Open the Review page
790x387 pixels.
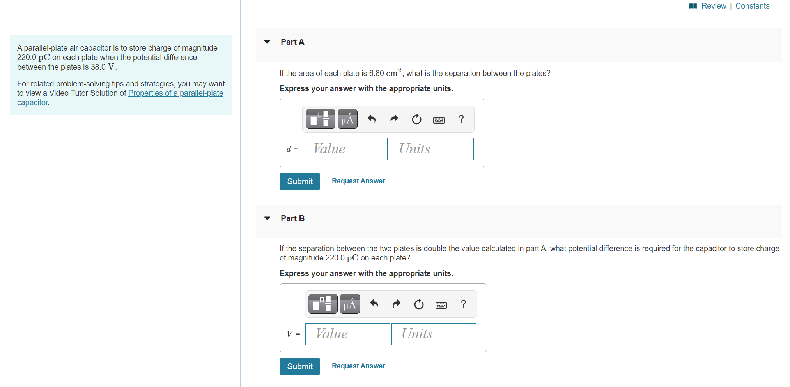point(714,5)
